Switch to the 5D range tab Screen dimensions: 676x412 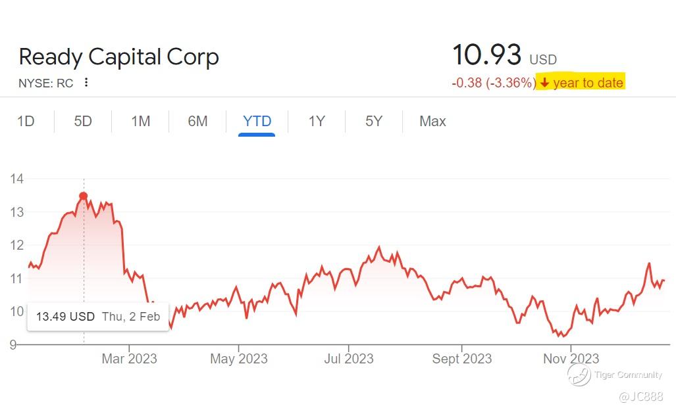83,122
